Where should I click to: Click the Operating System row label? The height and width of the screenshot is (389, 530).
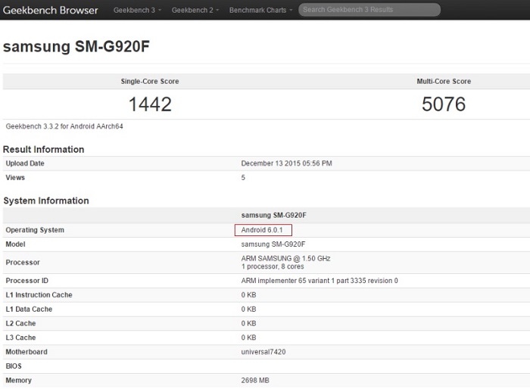pyautogui.click(x=35, y=230)
